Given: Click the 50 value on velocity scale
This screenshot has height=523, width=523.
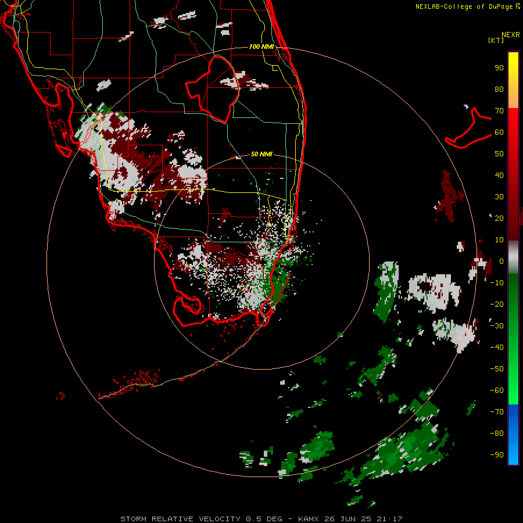Looking at the screenshot, I should coord(499,154).
